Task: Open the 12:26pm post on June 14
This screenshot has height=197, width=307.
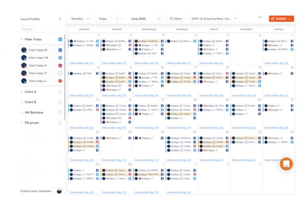Action: click(278, 73)
